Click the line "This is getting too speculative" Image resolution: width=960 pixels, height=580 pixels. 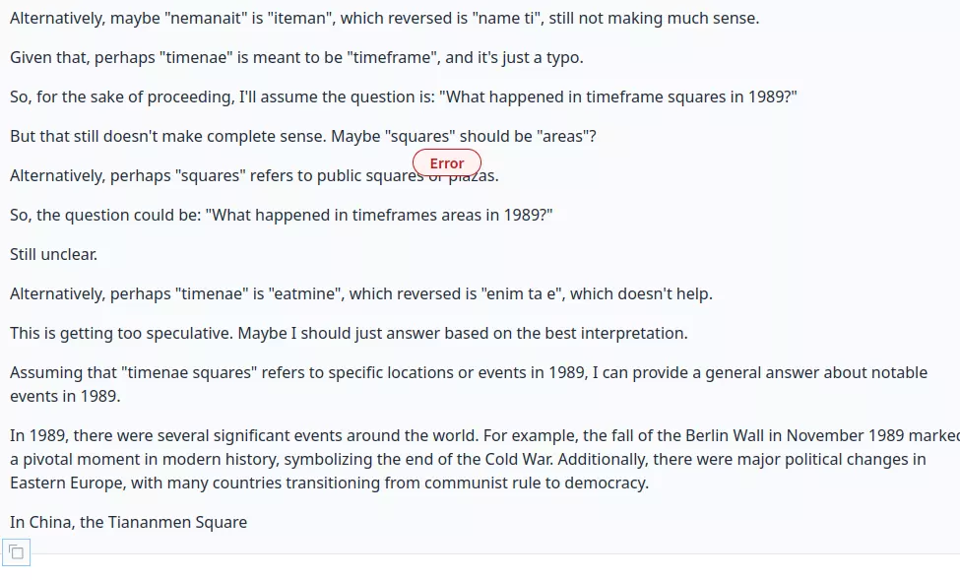349,333
